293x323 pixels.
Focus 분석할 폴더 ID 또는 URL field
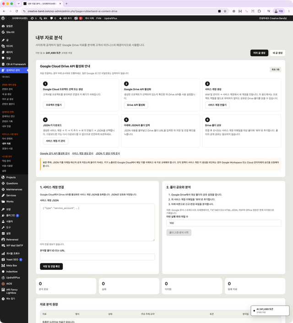(98, 257)
